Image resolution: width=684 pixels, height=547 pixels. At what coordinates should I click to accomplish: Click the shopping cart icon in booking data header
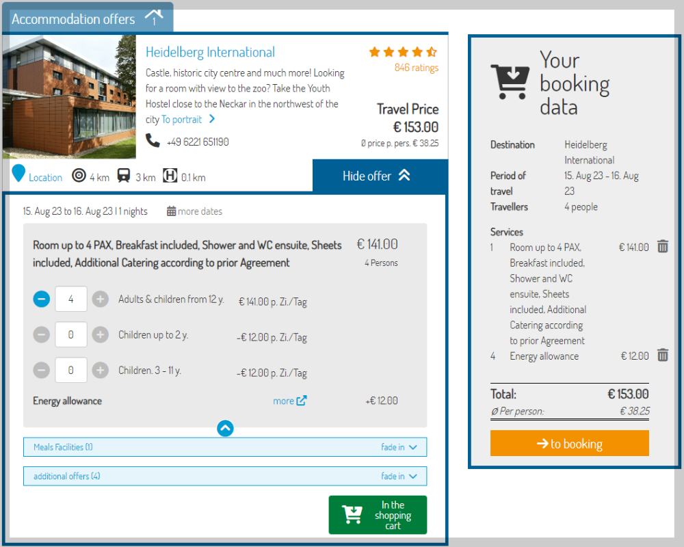(x=510, y=81)
